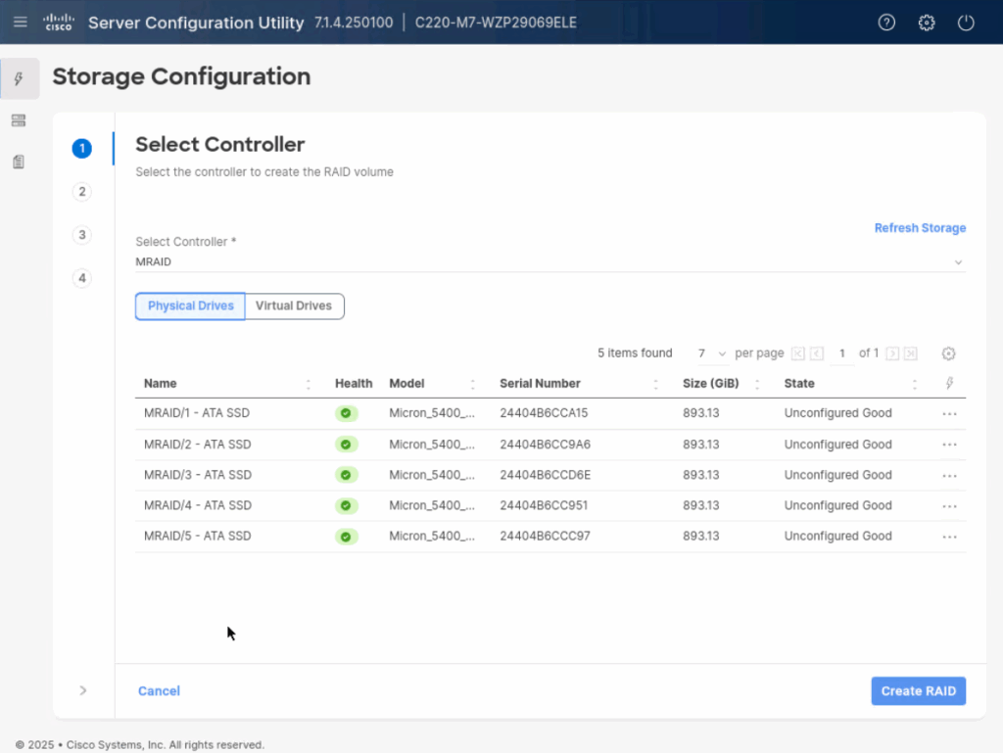Select MRAID/3 - ATA SSD row name
The height and width of the screenshot is (753, 1003).
tap(198, 475)
